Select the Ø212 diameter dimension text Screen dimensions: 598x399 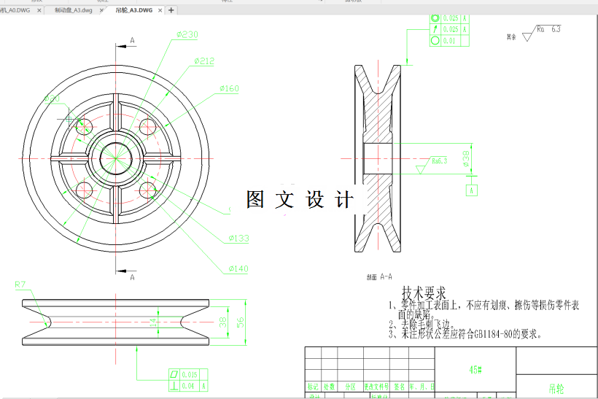[204, 61]
